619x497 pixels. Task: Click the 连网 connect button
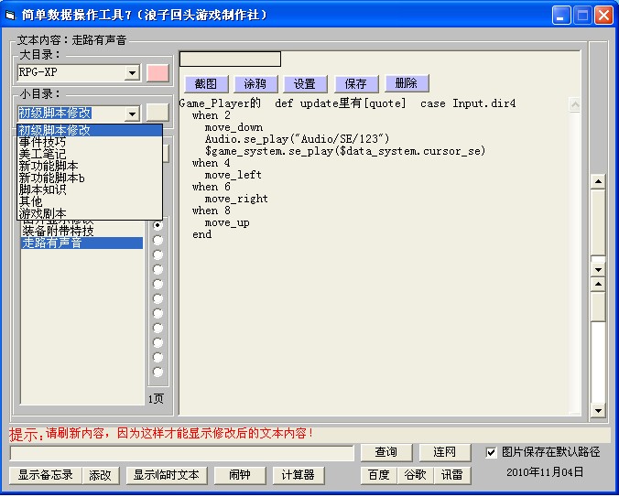point(445,452)
